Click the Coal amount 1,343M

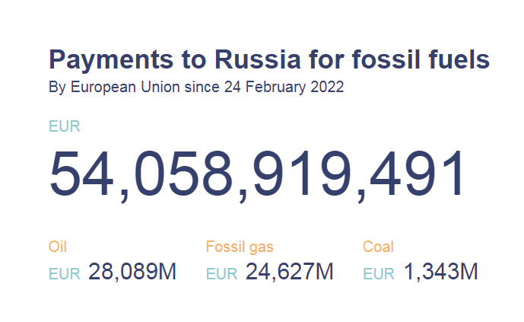(441, 272)
